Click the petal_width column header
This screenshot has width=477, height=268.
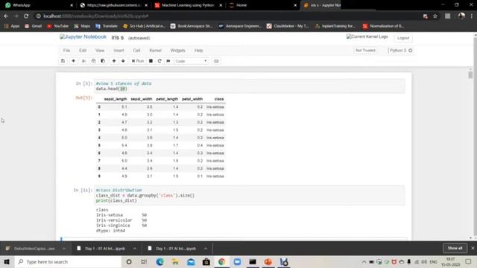(192, 99)
